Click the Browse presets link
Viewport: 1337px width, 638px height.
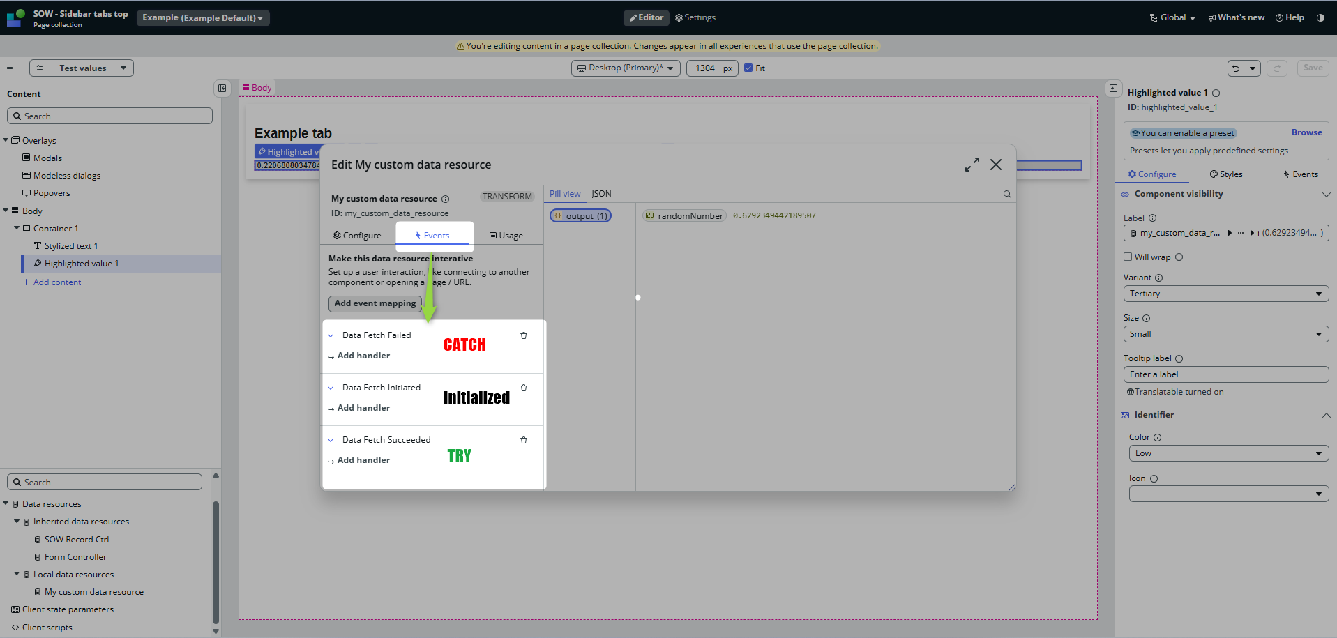point(1306,132)
